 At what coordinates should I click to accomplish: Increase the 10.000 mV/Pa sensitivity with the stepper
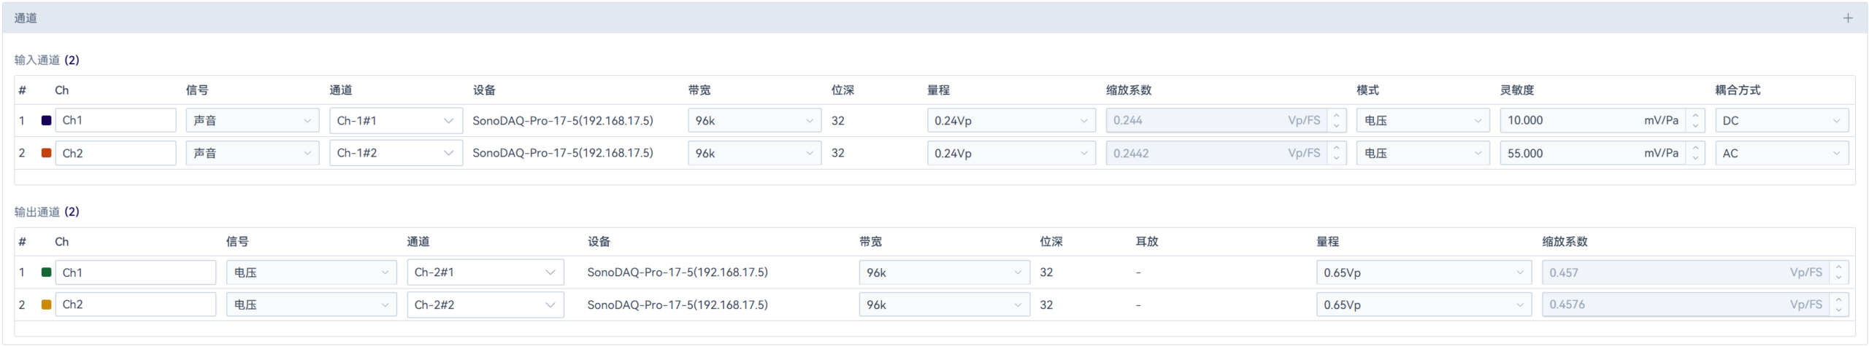[1695, 115]
